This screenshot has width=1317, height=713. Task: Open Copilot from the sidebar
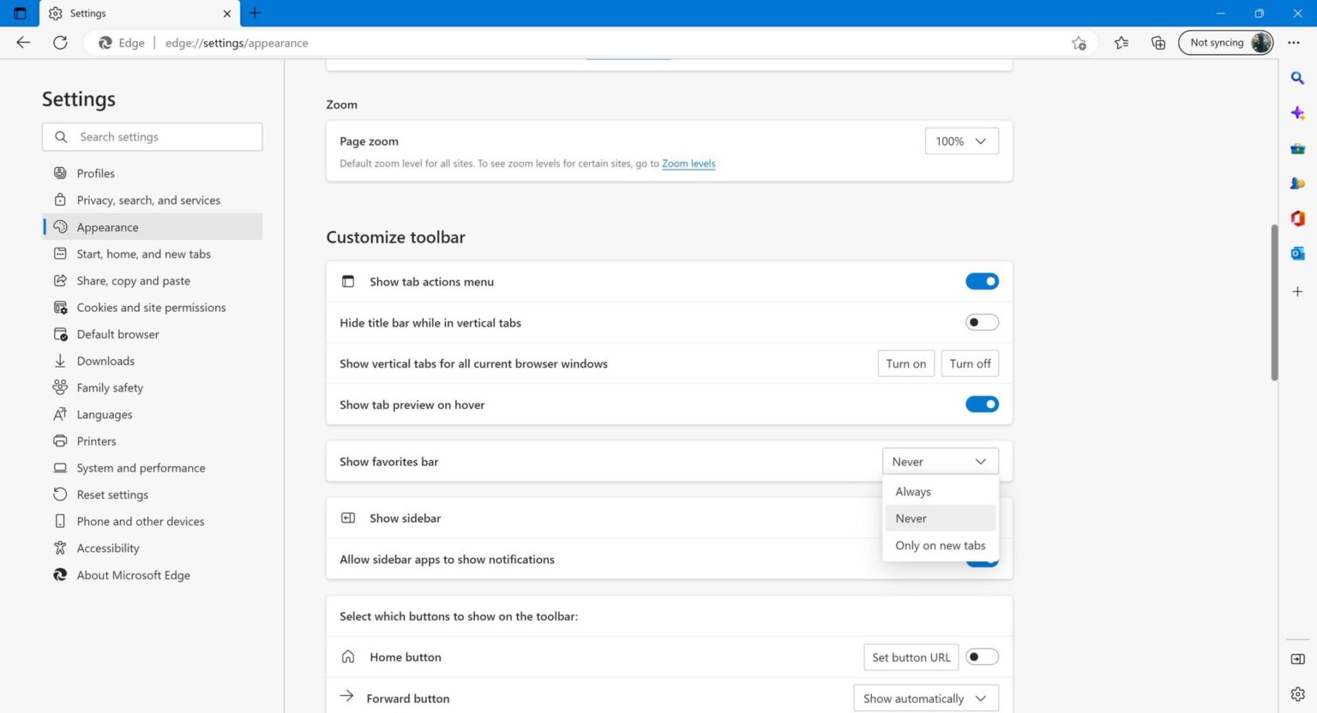coord(1296,112)
